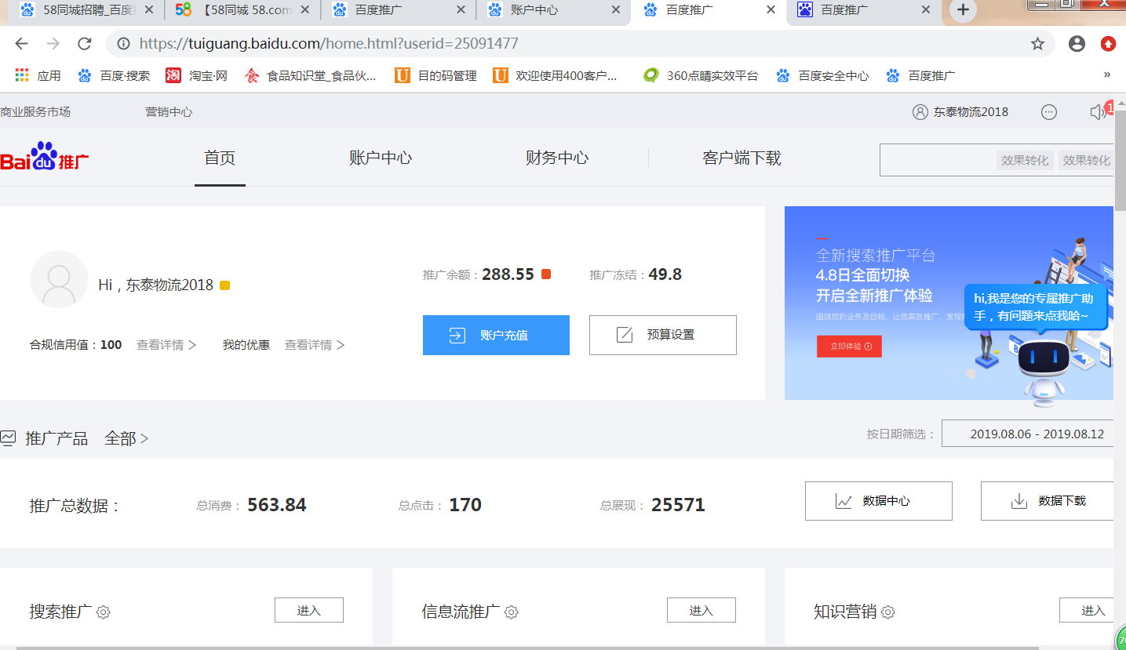1126x650 pixels.
Task: Open the 360点睛实效平台 bookmark
Action: pos(701,76)
